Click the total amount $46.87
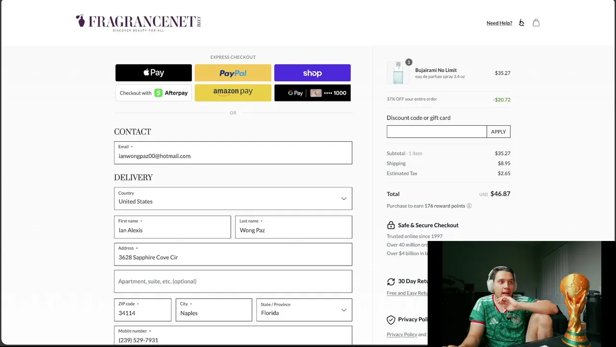Screen dimensions: 616x347 500,194
